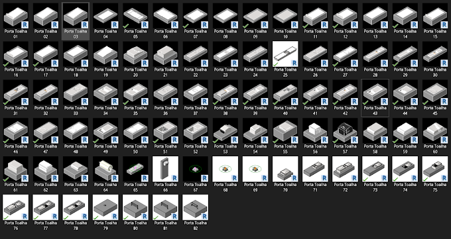The image size is (451, 239).
Task: Select Porta Toalha 37 family file
Action: click(x=195, y=93)
